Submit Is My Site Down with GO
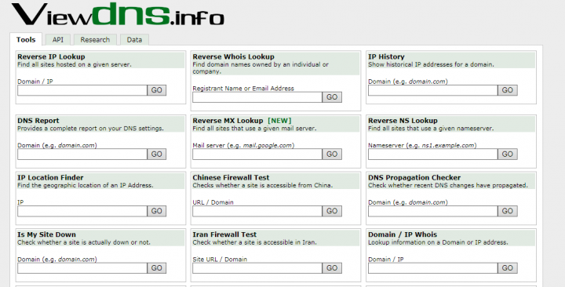The width and height of the screenshot is (565, 287). (x=156, y=268)
